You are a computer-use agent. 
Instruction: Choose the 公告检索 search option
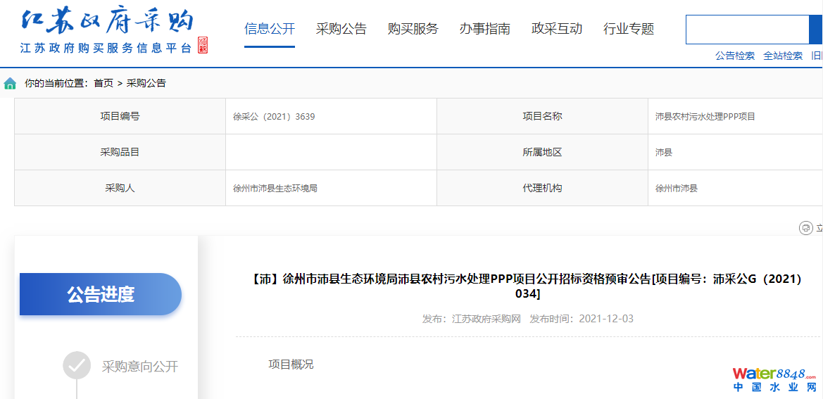tap(735, 56)
